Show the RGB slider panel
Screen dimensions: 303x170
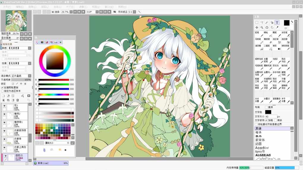pyautogui.click(x=42, y=42)
